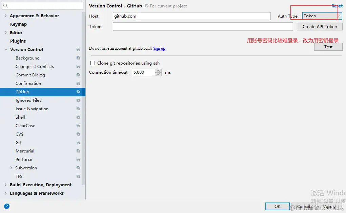
Task: Select Mercurial settings
Action: [25, 151]
